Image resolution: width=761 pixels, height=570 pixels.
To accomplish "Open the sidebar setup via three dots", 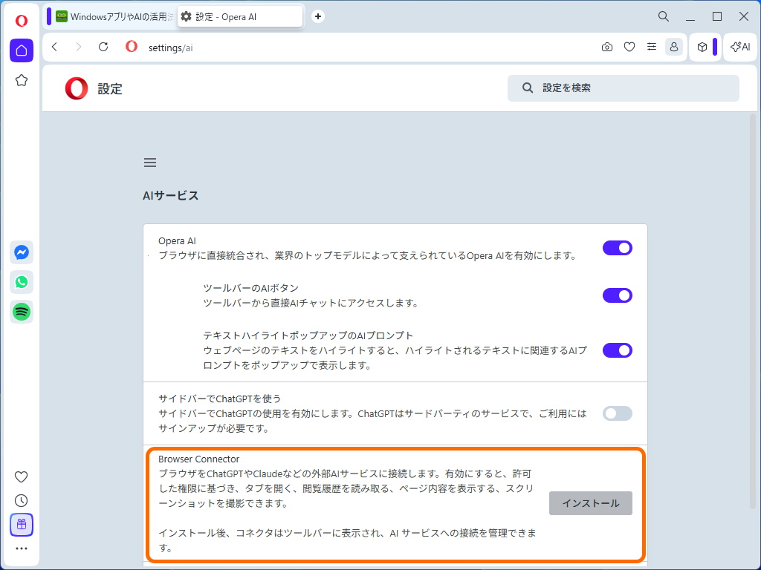I will tap(21, 548).
